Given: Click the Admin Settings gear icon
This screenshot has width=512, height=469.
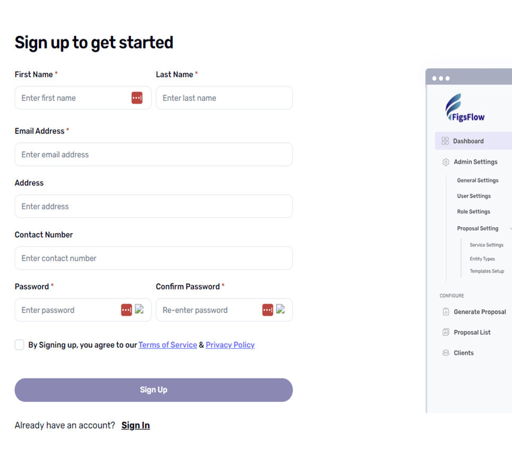Looking at the screenshot, I should click(x=446, y=162).
